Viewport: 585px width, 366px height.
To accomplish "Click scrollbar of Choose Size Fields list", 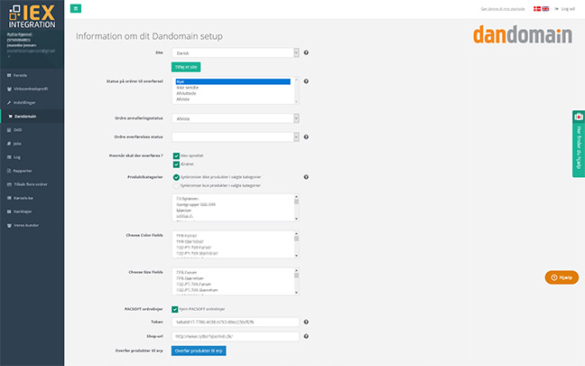I will tap(297, 282).
